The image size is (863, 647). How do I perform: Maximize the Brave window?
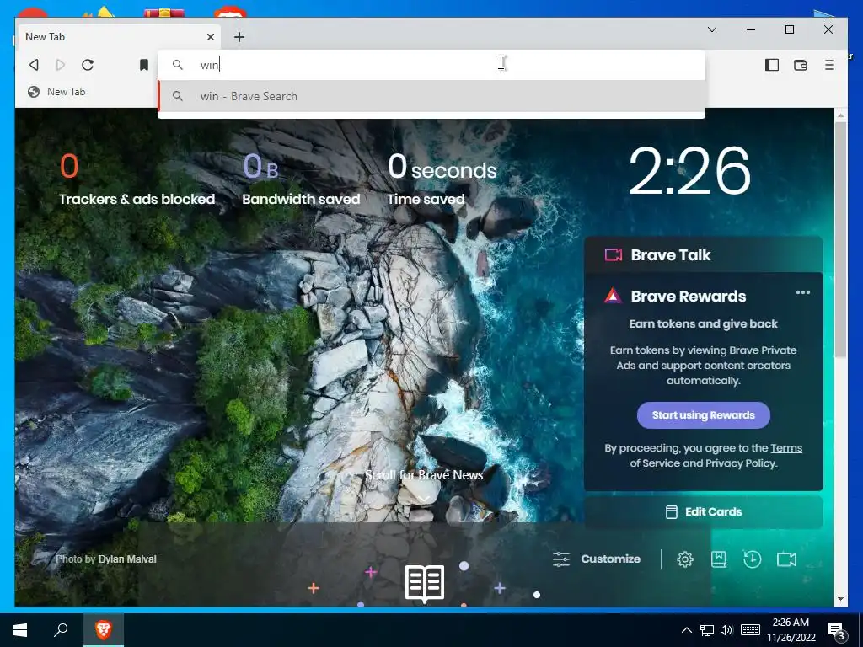pyautogui.click(x=789, y=29)
